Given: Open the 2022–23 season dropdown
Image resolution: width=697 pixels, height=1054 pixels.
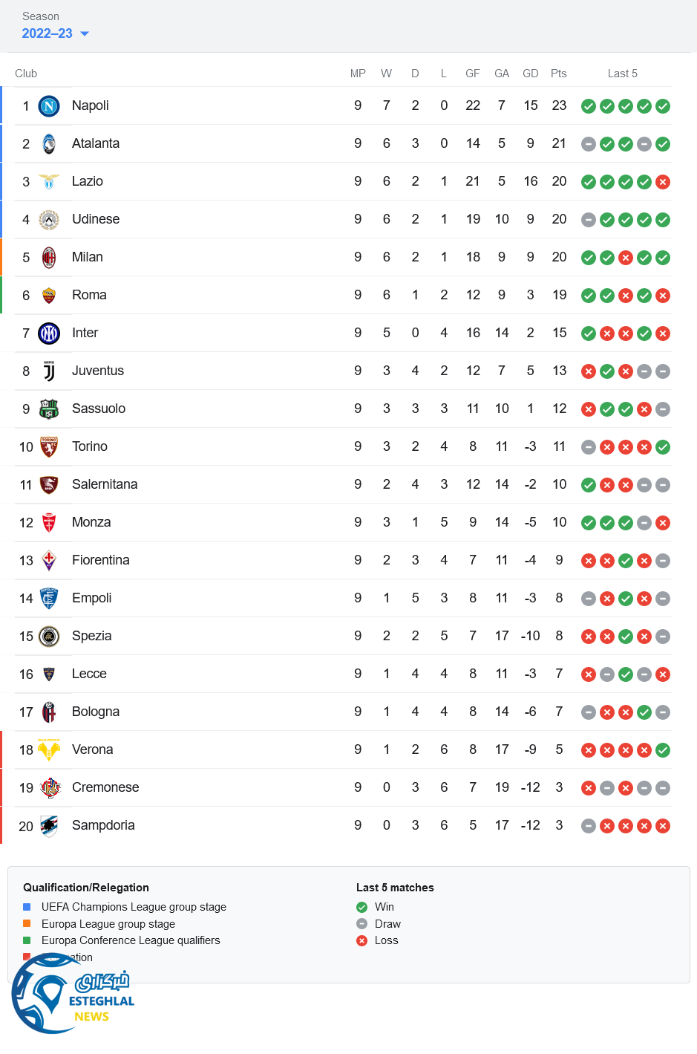Looking at the screenshot, I should [48, 33].
